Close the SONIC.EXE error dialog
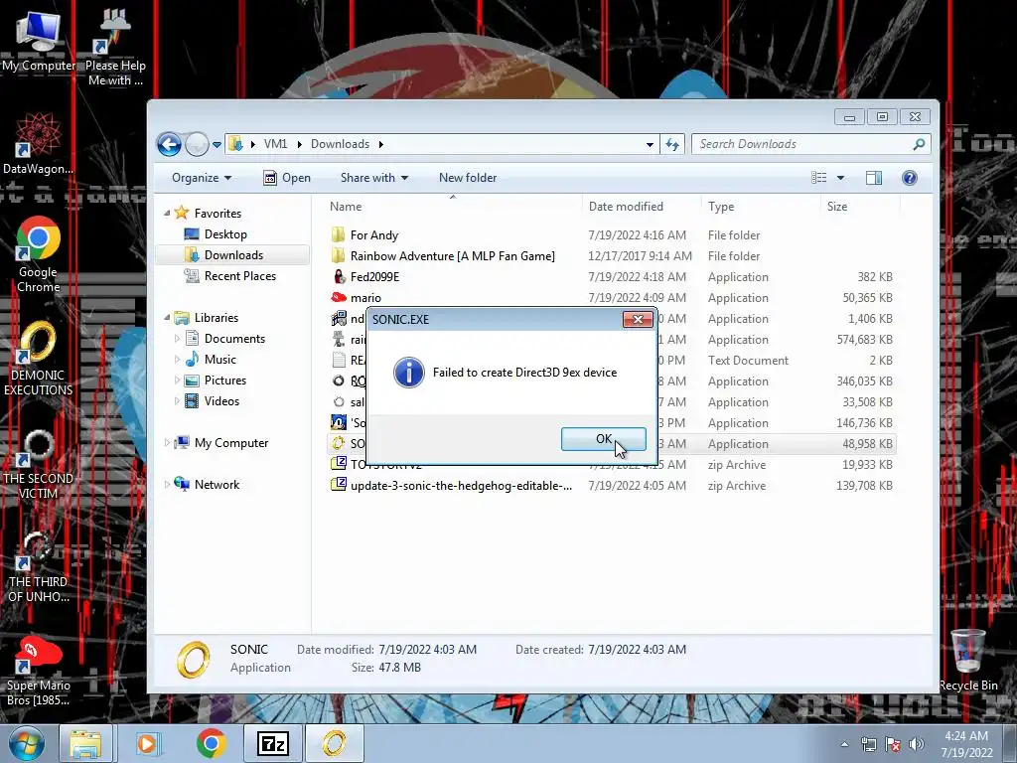The width and height of the screenshot is (1017, 763). point(638,319)
